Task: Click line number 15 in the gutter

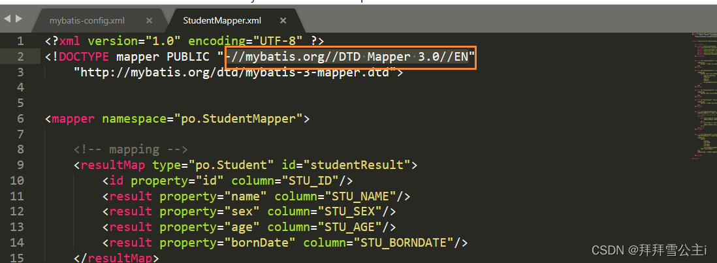Action: point(16,258)
